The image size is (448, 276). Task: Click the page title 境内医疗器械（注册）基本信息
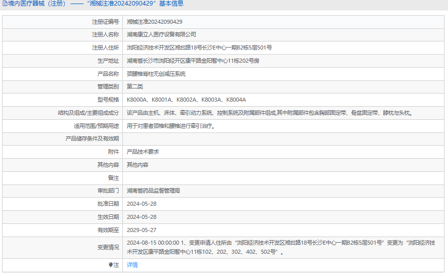click(96, 4)
